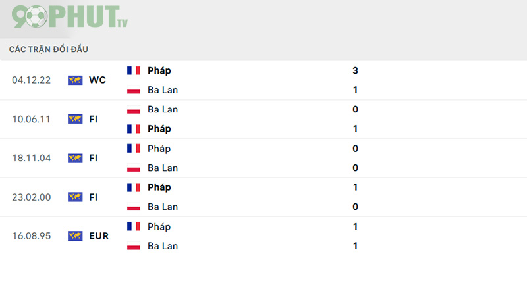
Task: Click Poland flag in 10.06.11 match
Action: point(134,109)
